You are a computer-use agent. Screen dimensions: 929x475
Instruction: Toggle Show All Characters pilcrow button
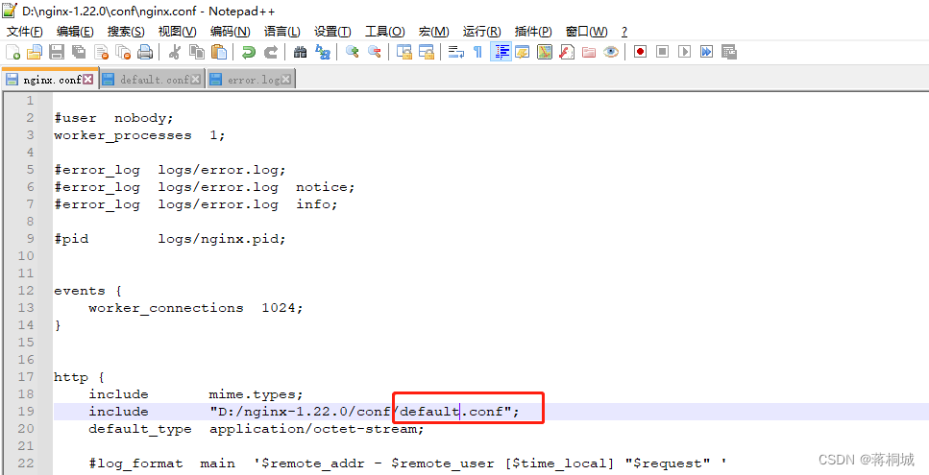[477, 52]
